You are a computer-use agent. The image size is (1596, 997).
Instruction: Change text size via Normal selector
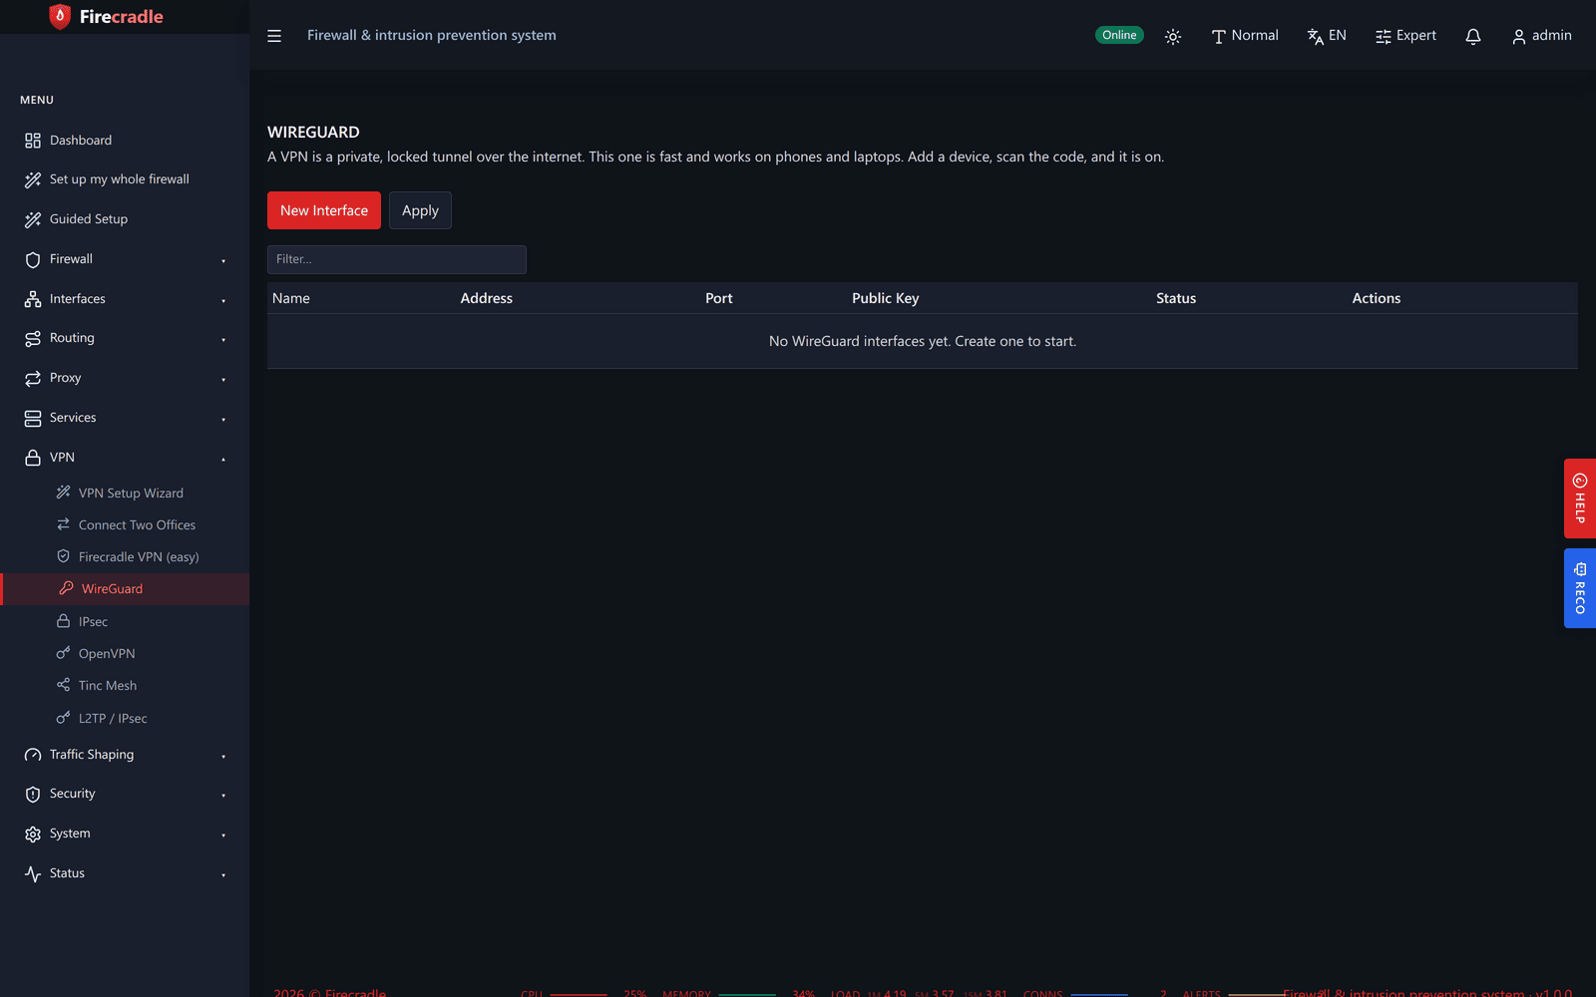tap(1245, 36)
